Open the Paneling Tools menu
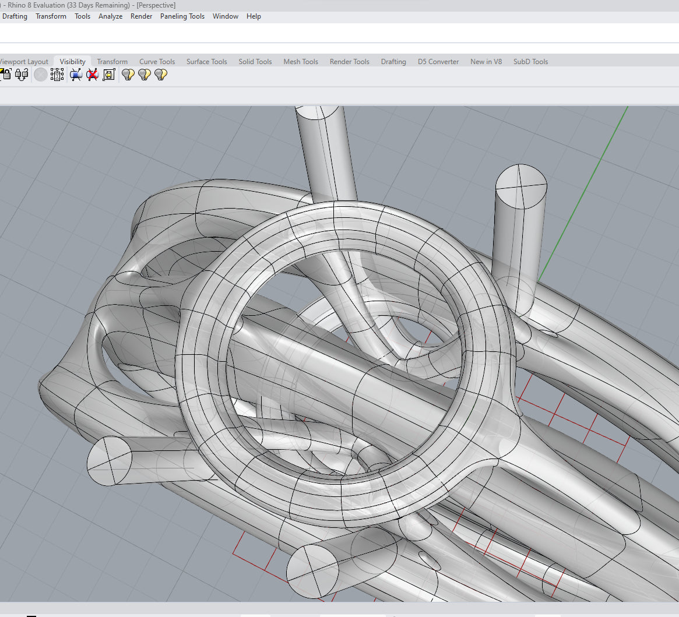This screenshot has width=679, height=617. [182, 16]
